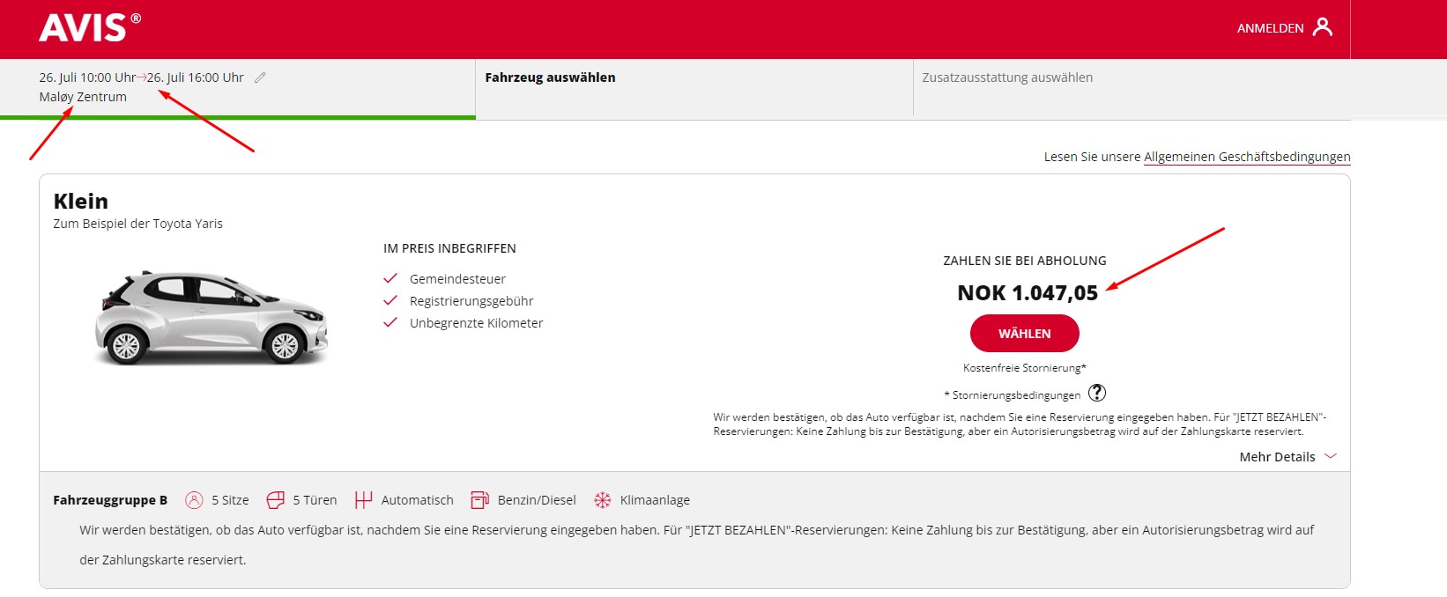Click the Stornierungsbedingungen question mark icon
The height and width of the screenshot is (597, 1447).
[1096, 393]
